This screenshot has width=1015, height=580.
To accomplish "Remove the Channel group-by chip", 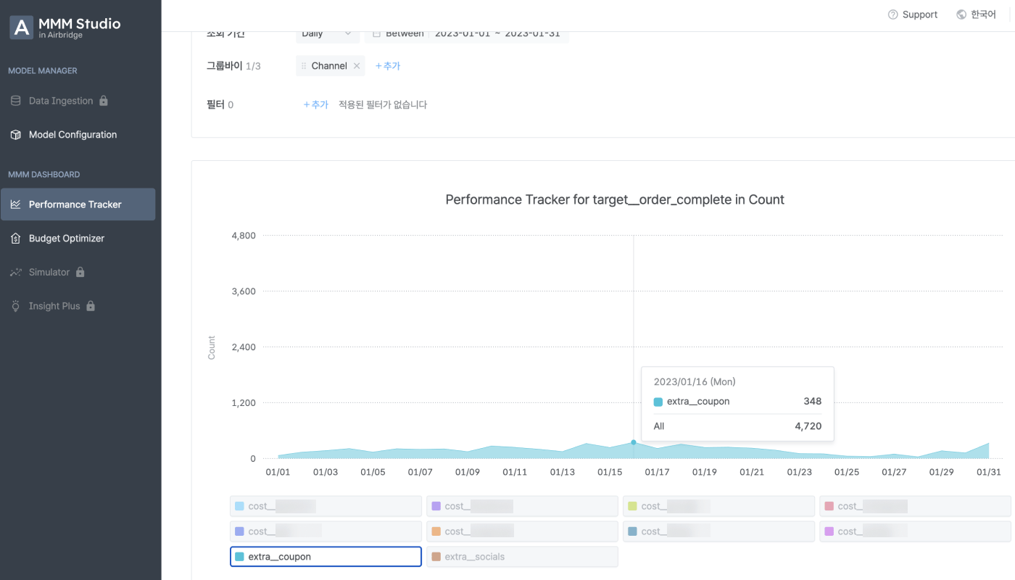I will (x=357, y=66).
